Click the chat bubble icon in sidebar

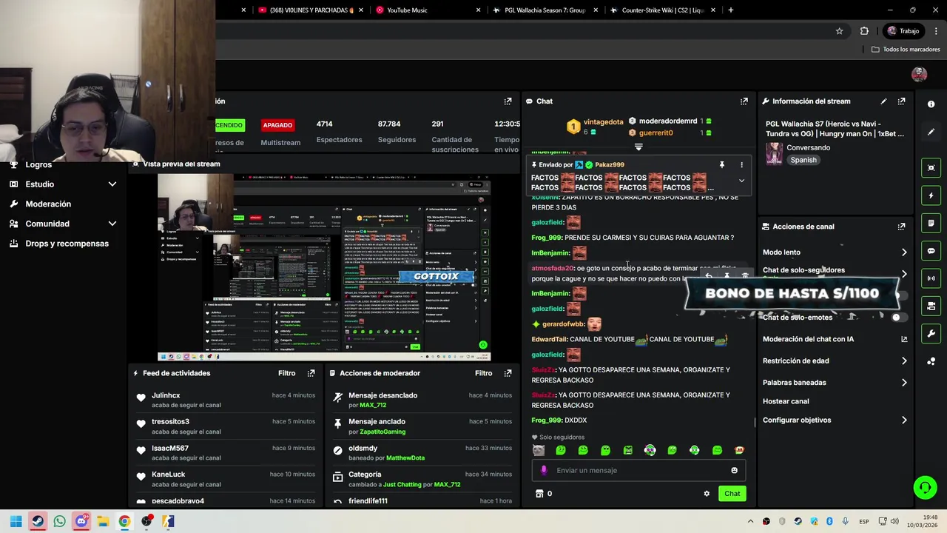[931, 251]
